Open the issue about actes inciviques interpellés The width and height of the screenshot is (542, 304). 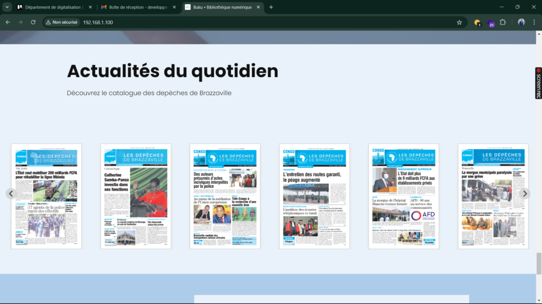tap(225, 196)
